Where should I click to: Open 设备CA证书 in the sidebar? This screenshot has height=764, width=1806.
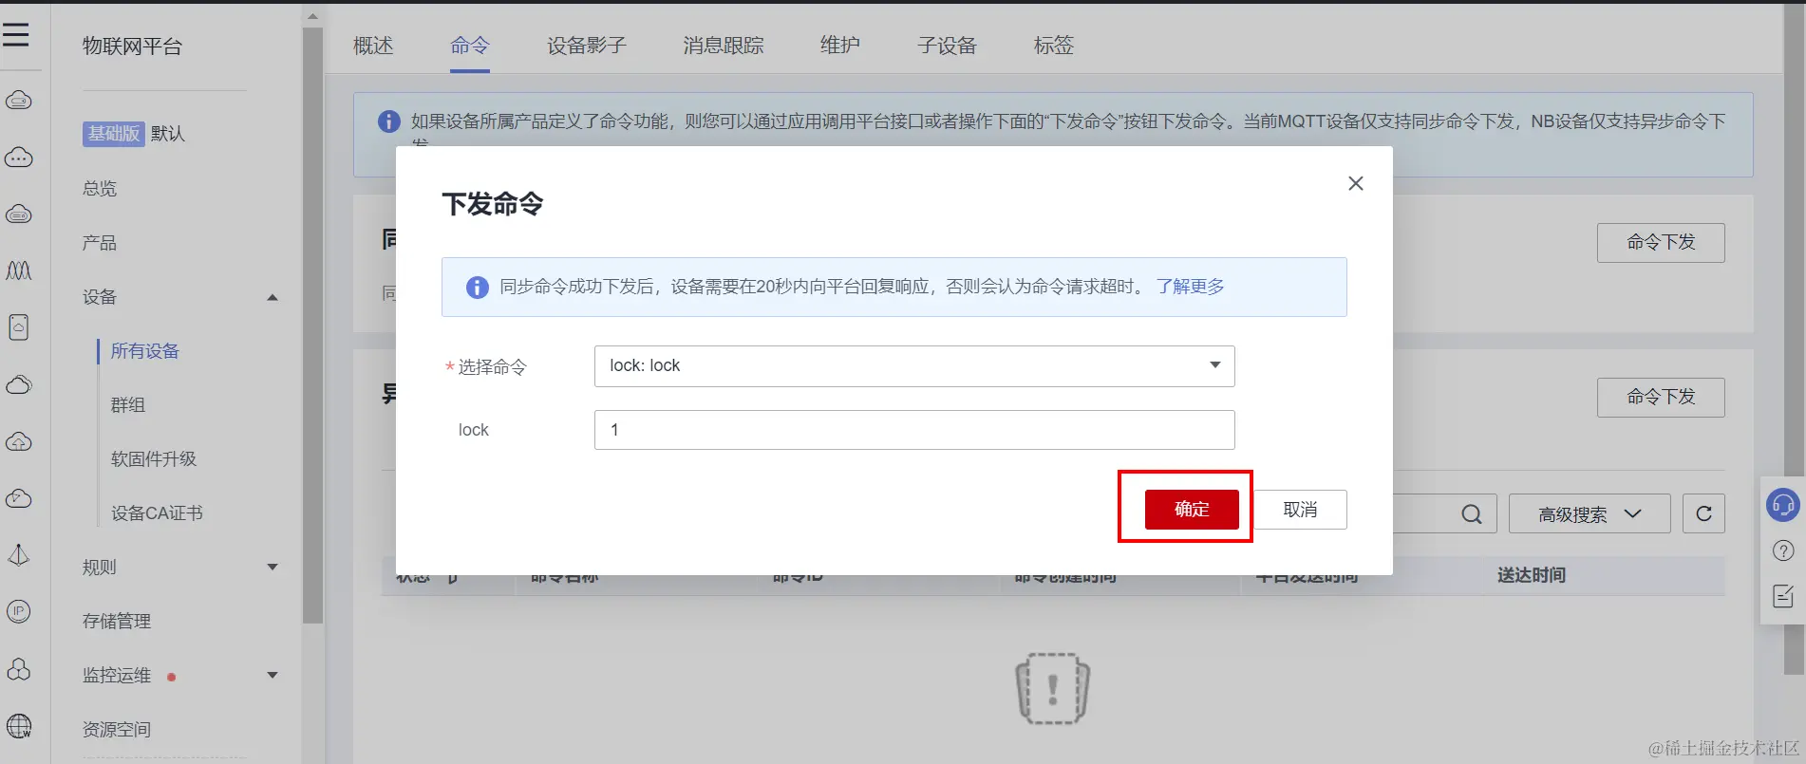coord(157,513)
